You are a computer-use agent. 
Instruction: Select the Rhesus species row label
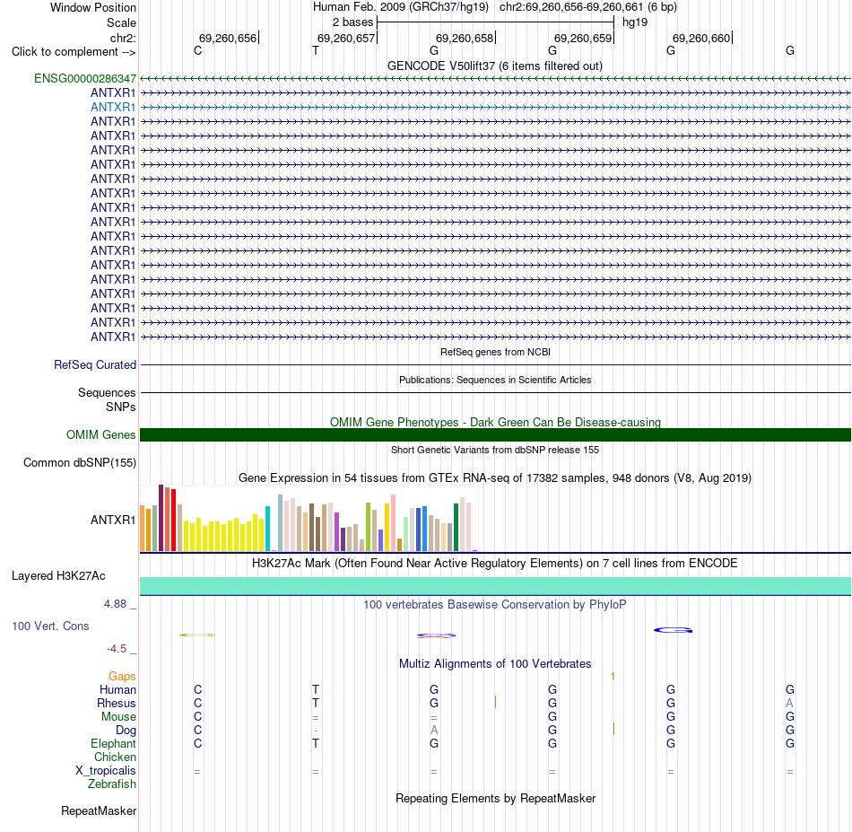117,703
